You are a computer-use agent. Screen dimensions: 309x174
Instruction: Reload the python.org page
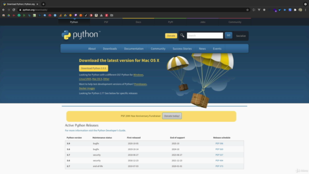point(14,10)
